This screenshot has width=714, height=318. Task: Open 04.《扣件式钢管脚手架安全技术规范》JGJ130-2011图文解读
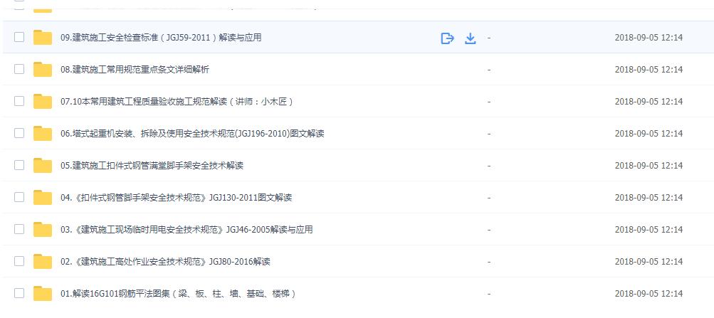(x=176, y=198)
